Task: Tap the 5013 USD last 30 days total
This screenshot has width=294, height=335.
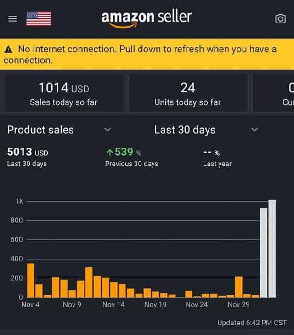Action: tap(28, 152)
